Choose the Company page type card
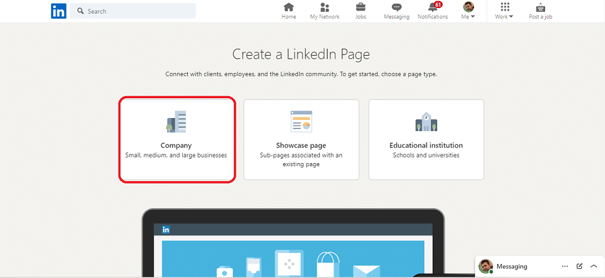Screen dimensions: 605x278 (177, 140)
